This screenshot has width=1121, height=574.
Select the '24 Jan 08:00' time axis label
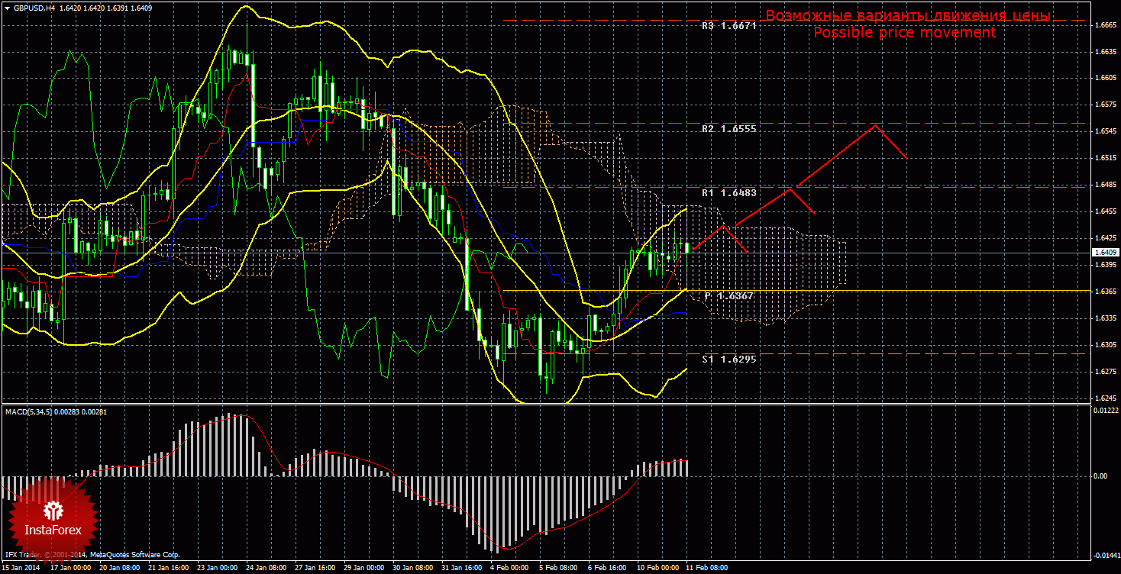pyautogui.click(x=266, y=568)
